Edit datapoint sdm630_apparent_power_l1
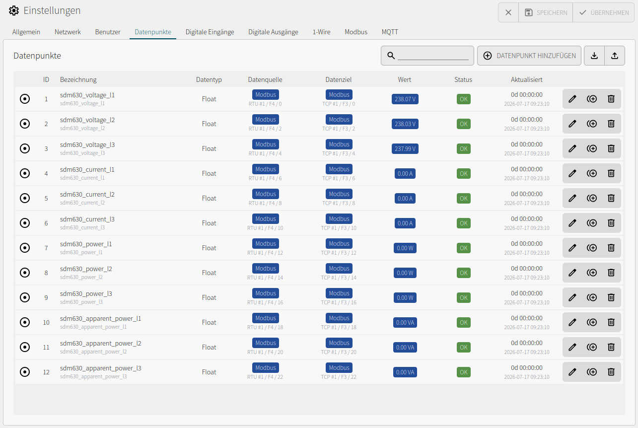 572,322
